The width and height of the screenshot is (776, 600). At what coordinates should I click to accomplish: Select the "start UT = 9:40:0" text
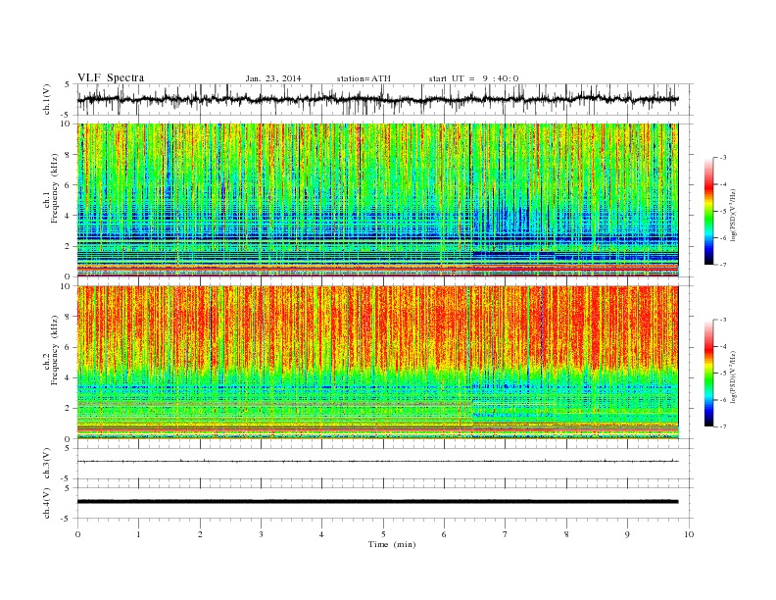[x=473, y=78]
